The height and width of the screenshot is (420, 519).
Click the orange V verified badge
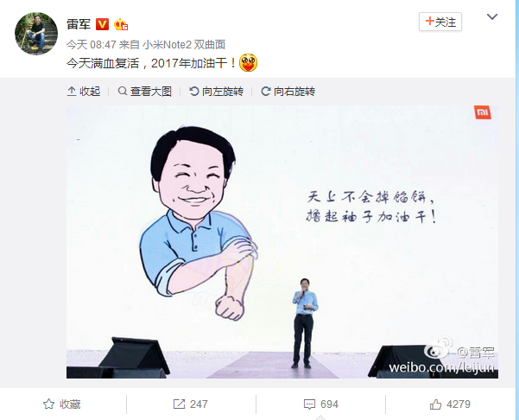(x=102, y=24)
